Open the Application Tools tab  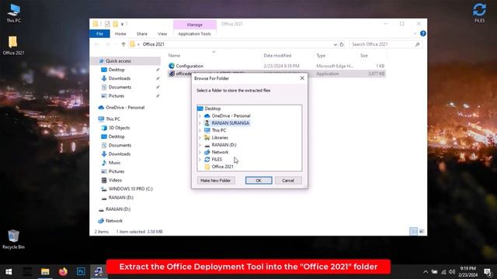(x=194, y=33)
